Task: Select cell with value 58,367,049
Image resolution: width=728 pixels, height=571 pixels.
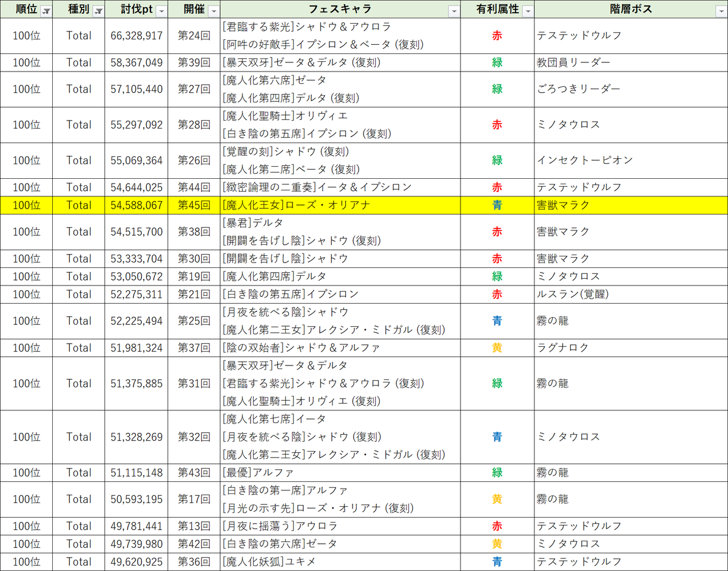Action: (x=136, y=62)
